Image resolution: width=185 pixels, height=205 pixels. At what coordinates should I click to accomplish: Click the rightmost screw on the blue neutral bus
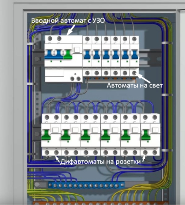(122, 185)
